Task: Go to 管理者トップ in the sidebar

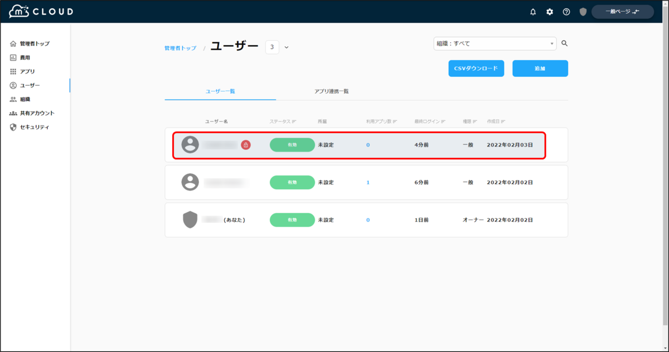Action: pos(35,43)
